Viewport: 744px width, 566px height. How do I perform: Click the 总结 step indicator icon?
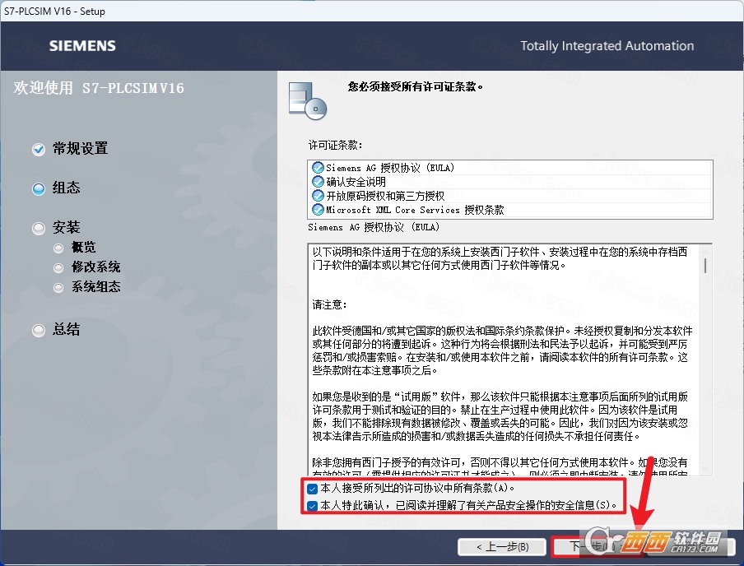(x=39, y=330)
